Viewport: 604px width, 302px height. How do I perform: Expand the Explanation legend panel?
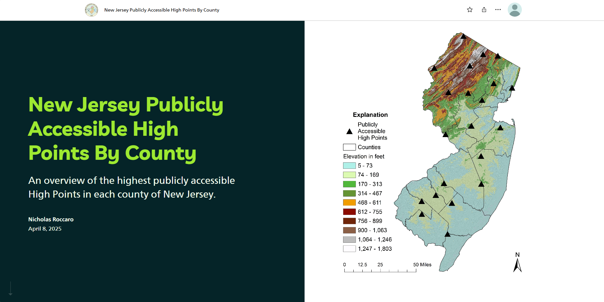tap(370, 115)
